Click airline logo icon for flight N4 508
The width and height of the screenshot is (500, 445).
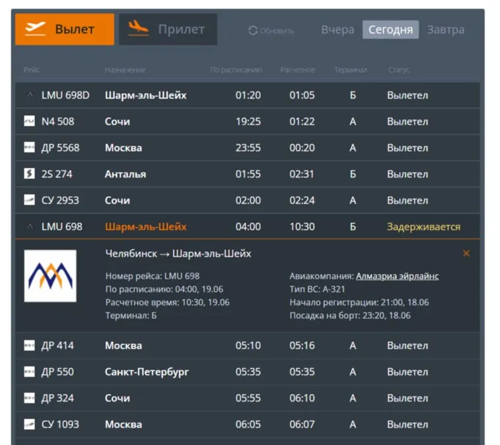[30, 122]
